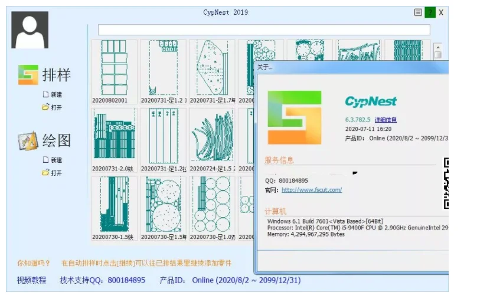Click the 你知道吗 tip text
Screen dimensions: 490x295
click(34, 263)
